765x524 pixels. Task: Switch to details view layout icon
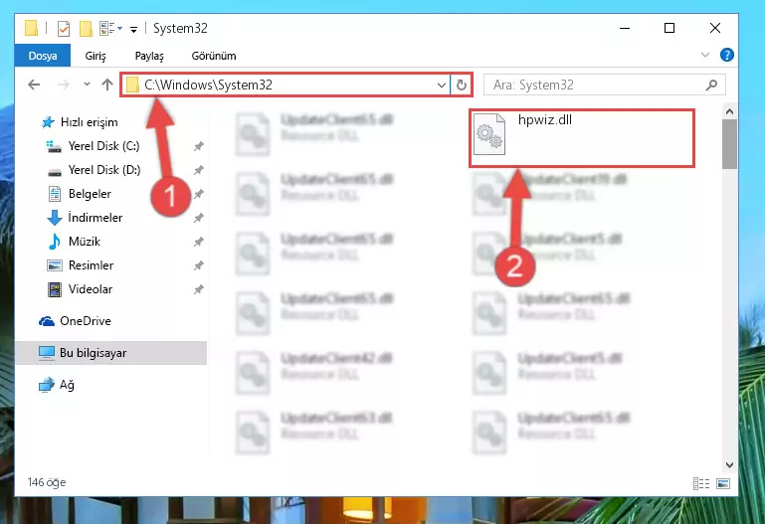click(x=701, y=483)
